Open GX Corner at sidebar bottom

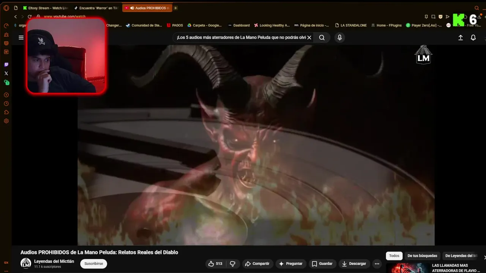(x=6, y=263)
